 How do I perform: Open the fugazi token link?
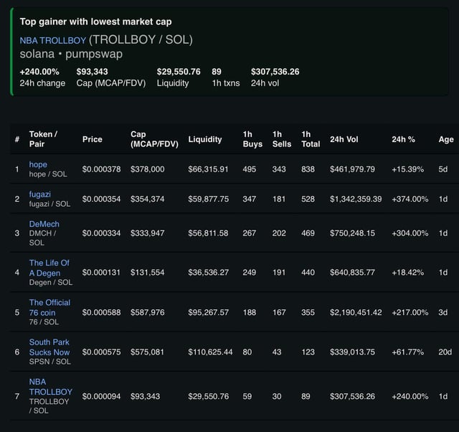[x=39, y=194]
